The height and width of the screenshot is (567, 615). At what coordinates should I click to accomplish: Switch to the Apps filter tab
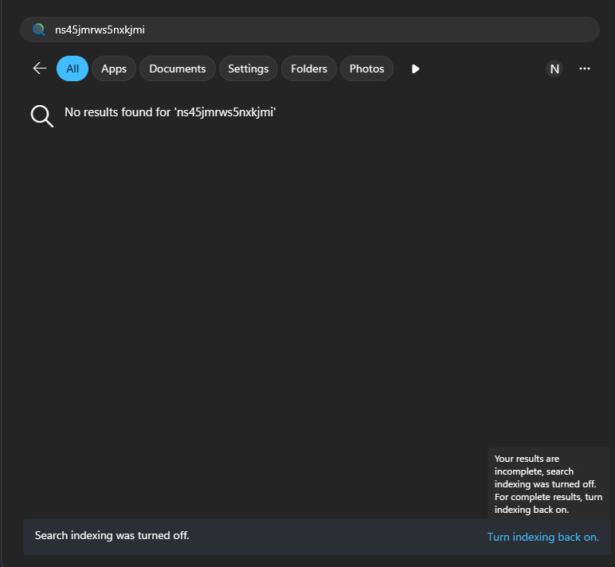(x=114, y=68)
